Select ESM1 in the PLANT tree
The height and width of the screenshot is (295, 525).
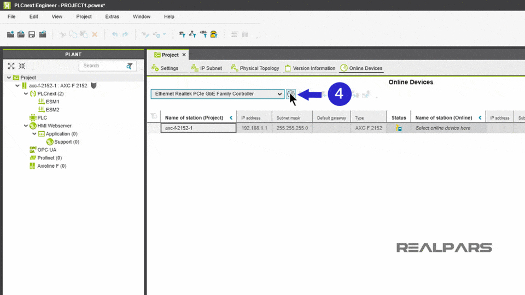pos(49,102)
